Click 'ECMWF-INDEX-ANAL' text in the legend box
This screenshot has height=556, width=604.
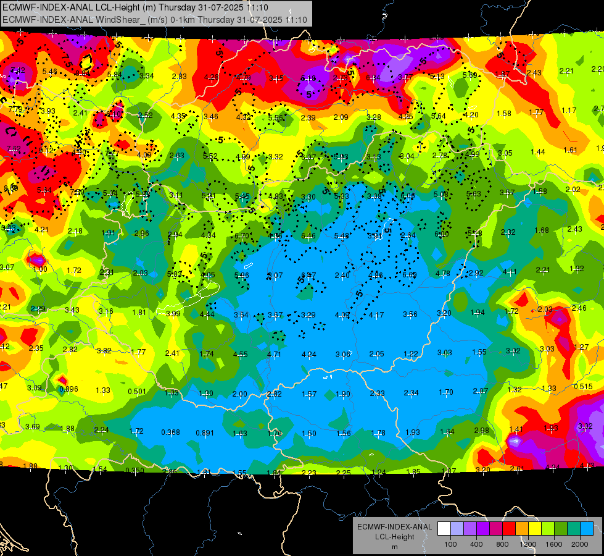coord(395,527)
